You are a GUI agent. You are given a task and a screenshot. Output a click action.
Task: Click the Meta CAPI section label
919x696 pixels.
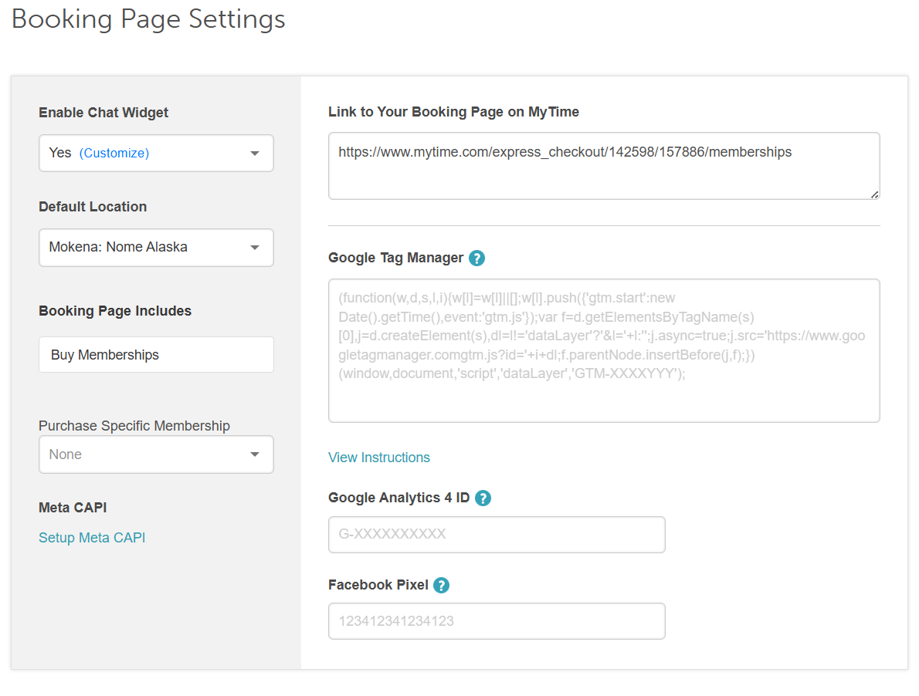tap(73, 508)
